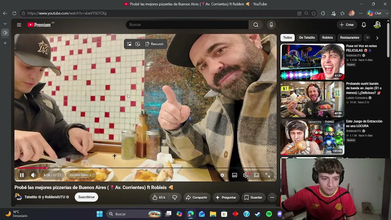Click the Preguntar button
391x220 pixels.
pyautogui.click(x=226, y=197)
